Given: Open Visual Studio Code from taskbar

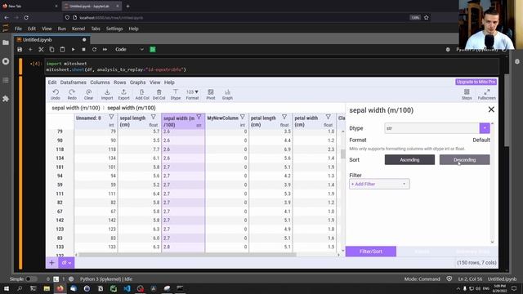Looking at the screenshot, I should coord(127,288).
